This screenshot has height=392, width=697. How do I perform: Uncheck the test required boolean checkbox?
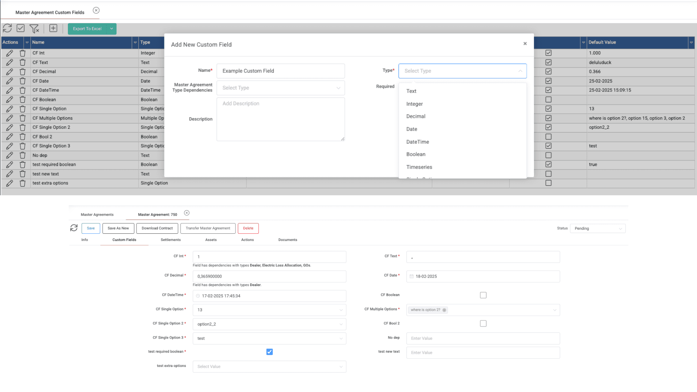pos(269,352)
